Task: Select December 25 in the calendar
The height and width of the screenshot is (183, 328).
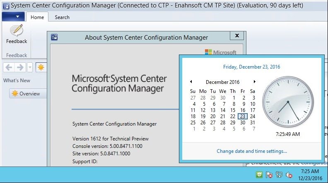Action: [193, 123]
